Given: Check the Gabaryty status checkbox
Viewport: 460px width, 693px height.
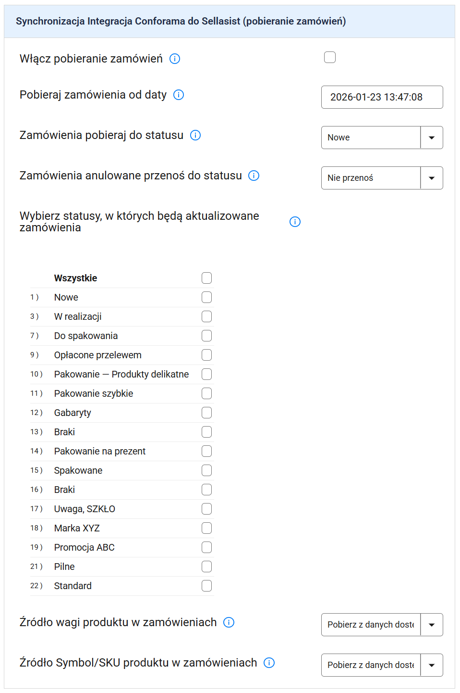Looking at the screenshot, I should click(x=207, y=413).
